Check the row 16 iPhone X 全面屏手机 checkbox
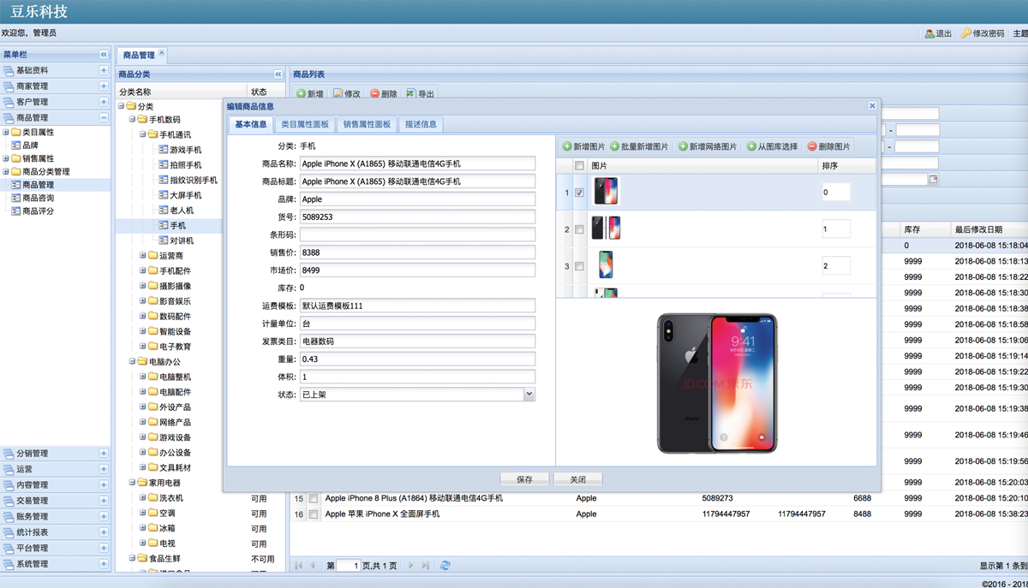Image resolution: width=1028 pixels, height=588 pixels. (x=314, y=514)
